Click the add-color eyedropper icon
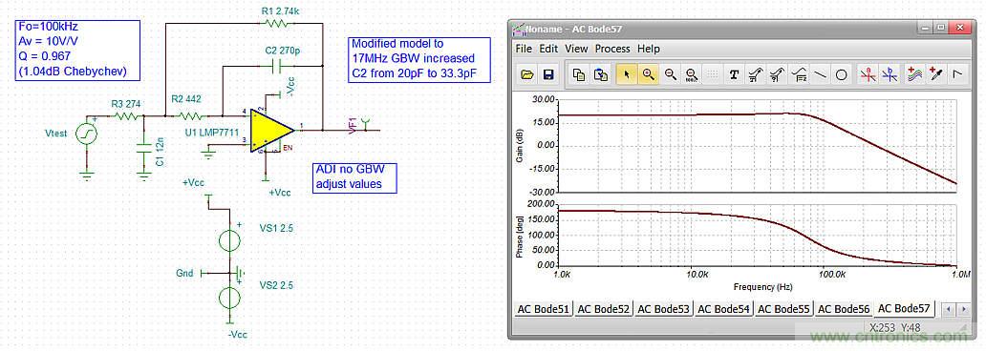The height and width of the screenshot is (351, 986). 935,74
